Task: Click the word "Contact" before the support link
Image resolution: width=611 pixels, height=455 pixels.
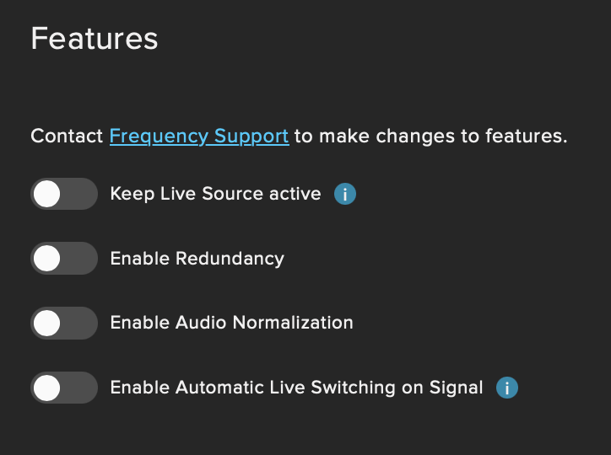Action: (67, 136)
